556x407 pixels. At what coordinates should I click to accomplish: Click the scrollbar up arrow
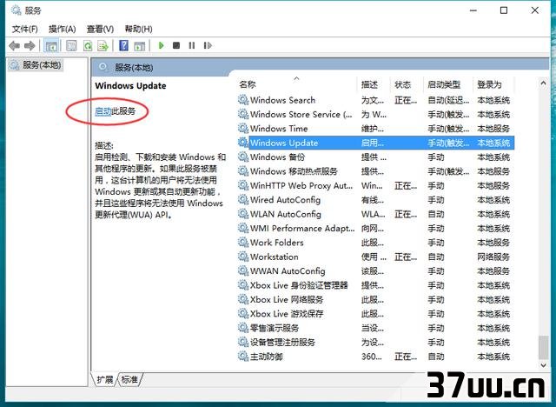point(543,83)
